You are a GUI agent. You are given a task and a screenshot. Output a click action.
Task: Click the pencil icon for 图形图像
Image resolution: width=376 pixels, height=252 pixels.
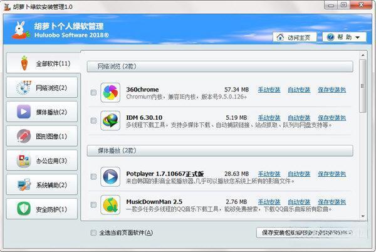pos(24,136)
